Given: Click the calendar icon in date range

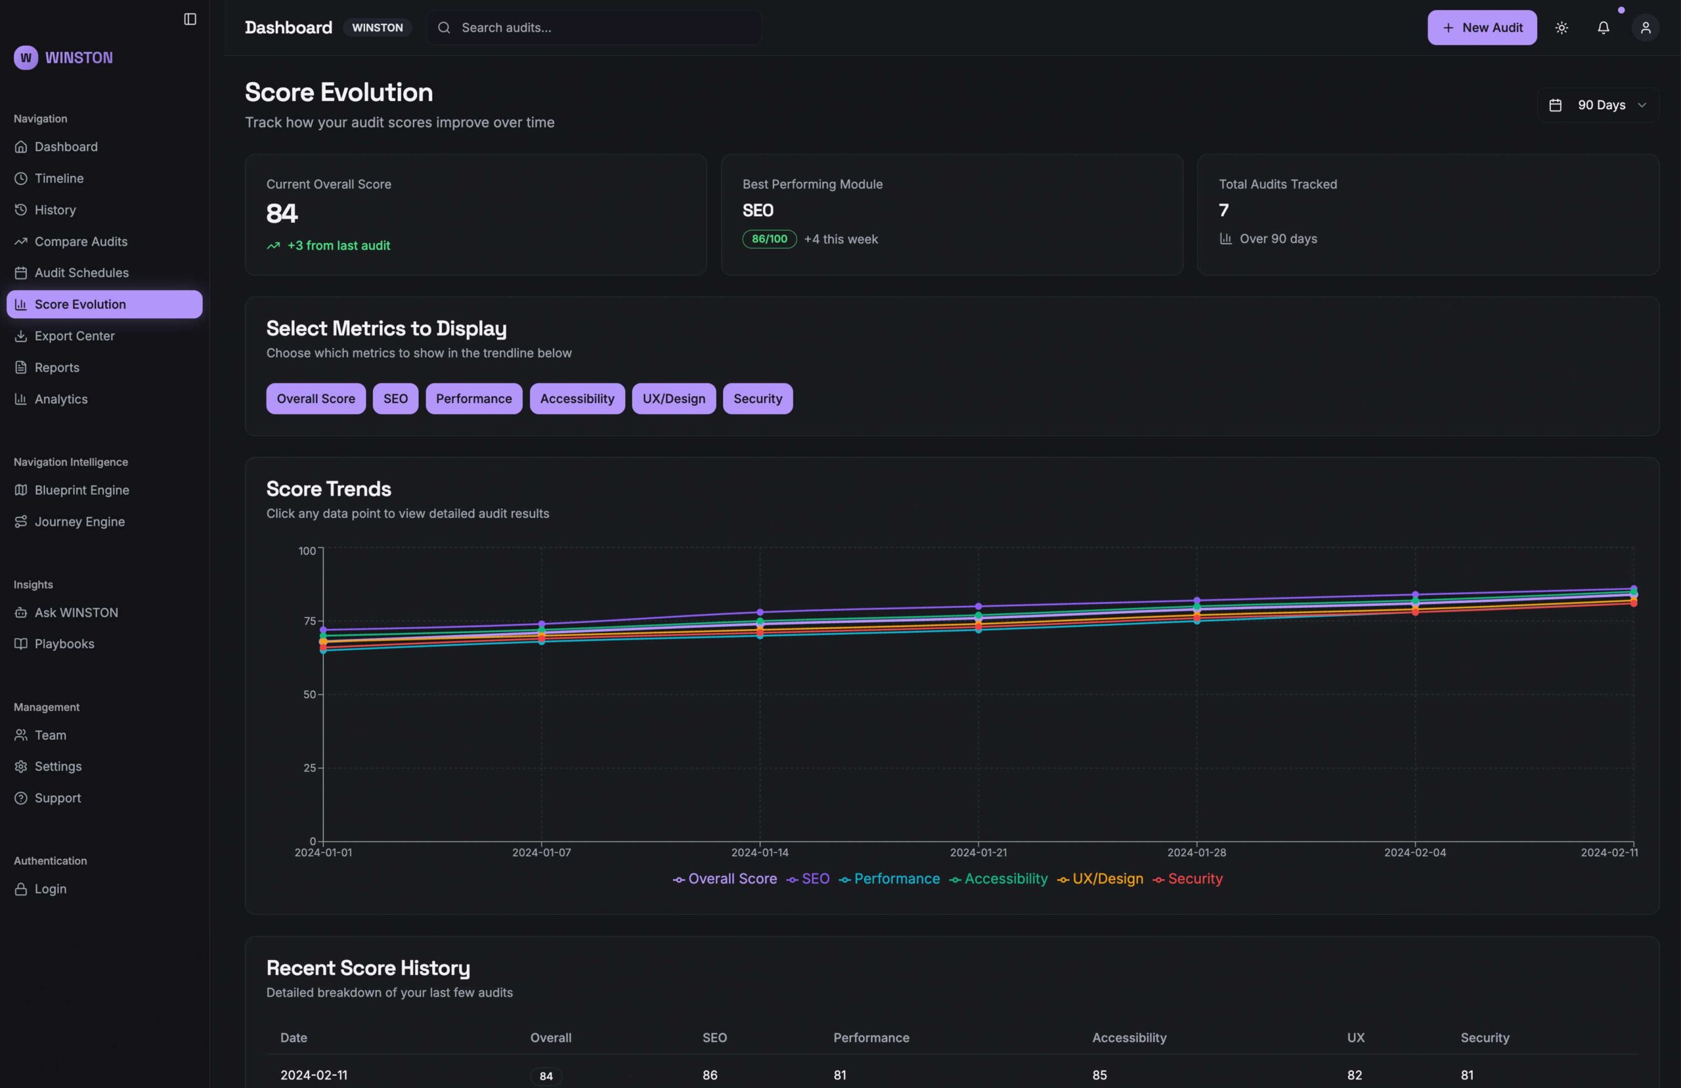Looking at the screenshot, I should point(1554,105).
